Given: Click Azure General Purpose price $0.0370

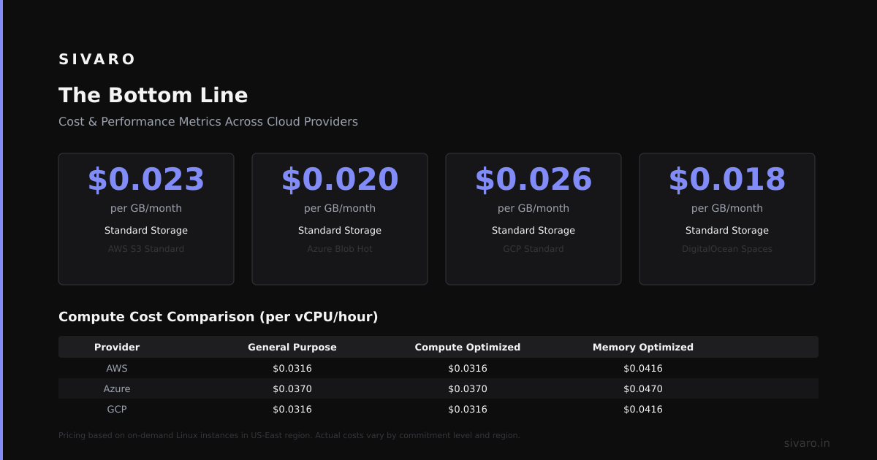Looking at the screenshot, I should 292,388.
